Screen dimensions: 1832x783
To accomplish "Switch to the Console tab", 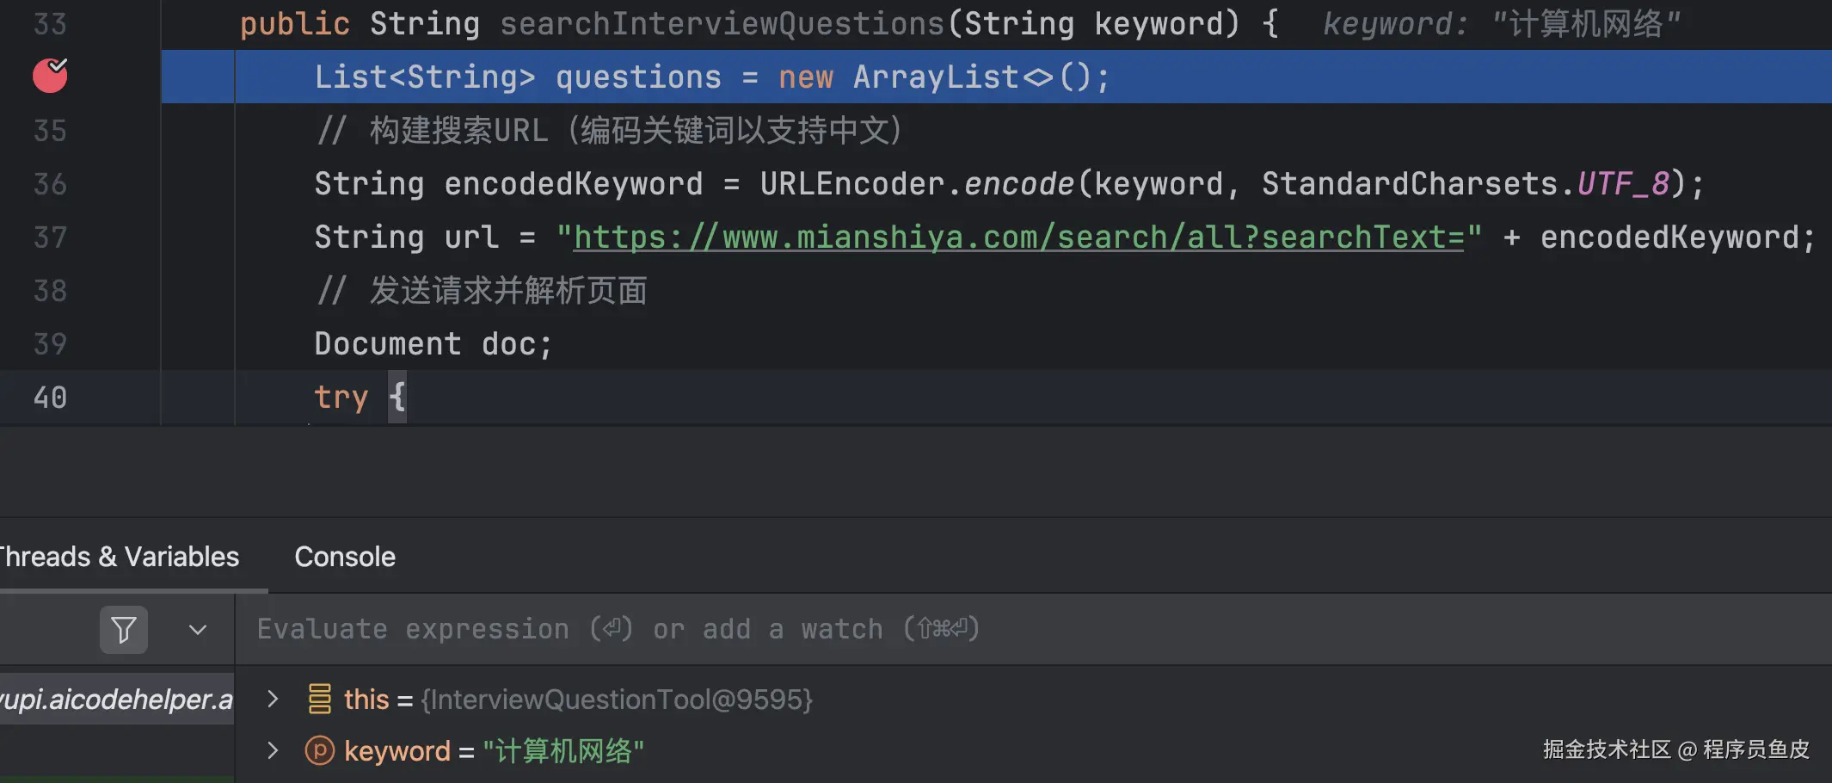I will (345, 557).
